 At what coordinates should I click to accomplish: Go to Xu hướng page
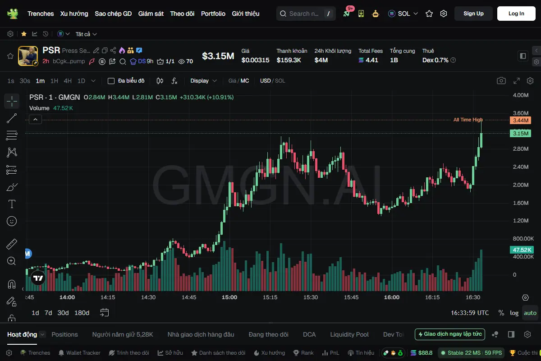tap(74, 14)
